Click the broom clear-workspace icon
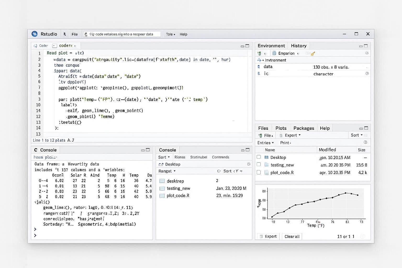Viewport: 402px width, 268px height. (313, 53)
